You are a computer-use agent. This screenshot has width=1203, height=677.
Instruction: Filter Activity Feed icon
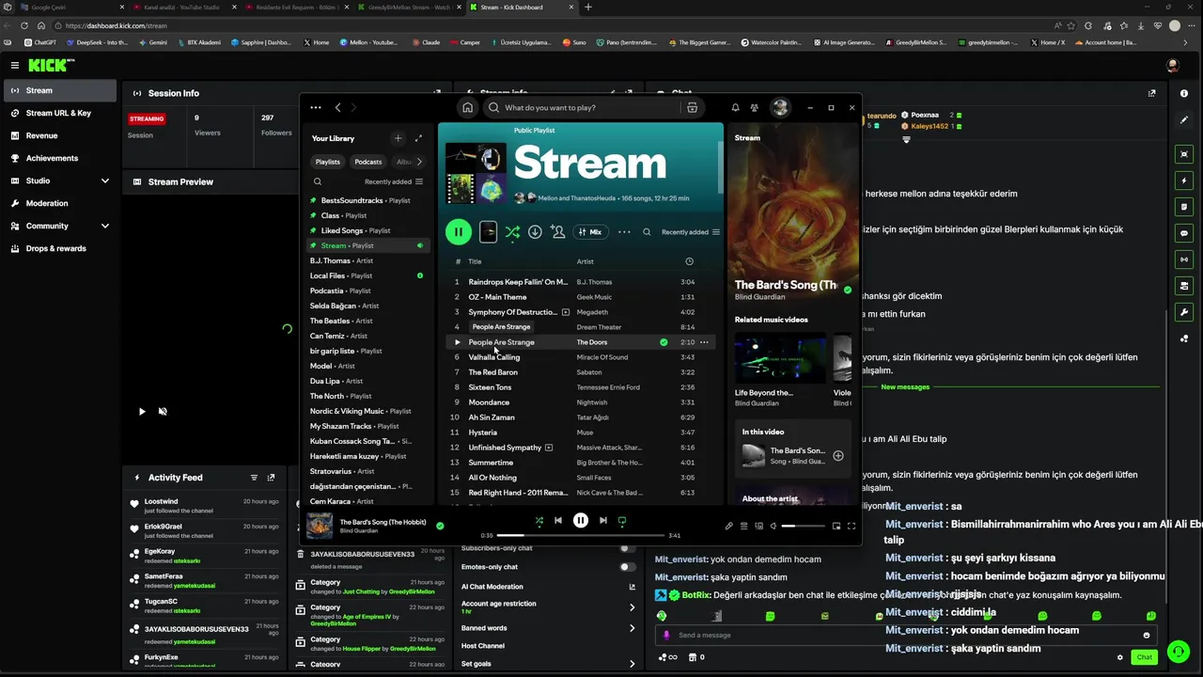[254, 478]
